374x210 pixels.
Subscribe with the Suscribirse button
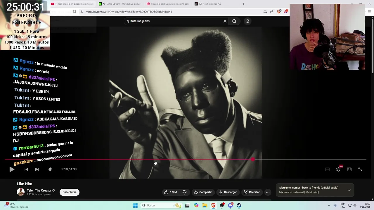[70, 192]
